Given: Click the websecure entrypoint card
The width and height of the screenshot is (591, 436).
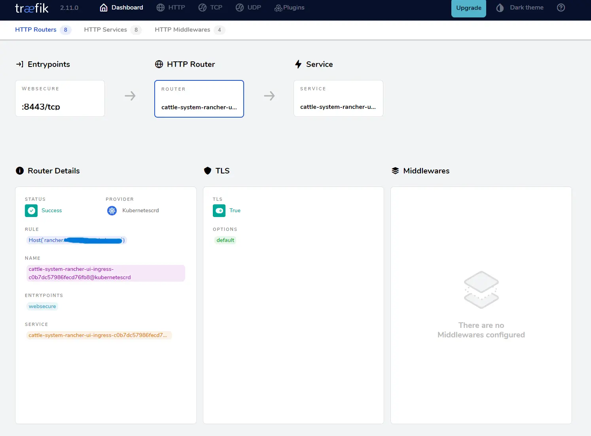Looking at the screenshot, I should [60, 99].
